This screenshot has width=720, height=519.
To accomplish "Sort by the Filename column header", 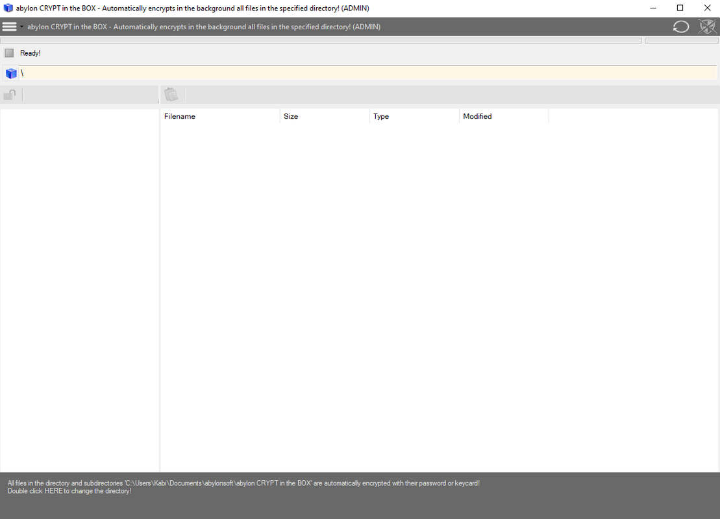I will pos(220,117).
